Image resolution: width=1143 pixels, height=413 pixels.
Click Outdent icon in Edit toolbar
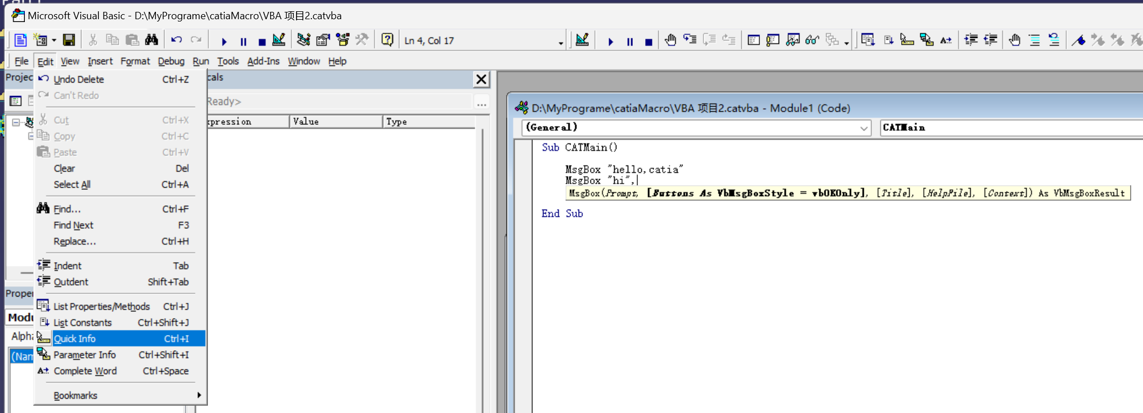[x=990, y=40]
